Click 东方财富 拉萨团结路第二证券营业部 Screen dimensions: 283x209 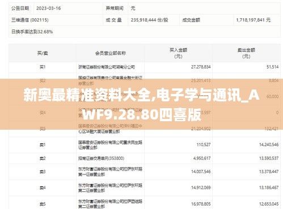pyautogui.click(x=111, y=204)
